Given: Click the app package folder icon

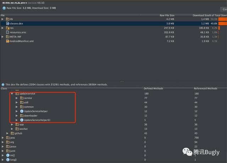Looking at the screenshot, I should tap(17, 124).
